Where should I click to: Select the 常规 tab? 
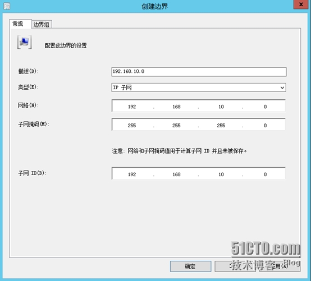click(x=20, y=24)
